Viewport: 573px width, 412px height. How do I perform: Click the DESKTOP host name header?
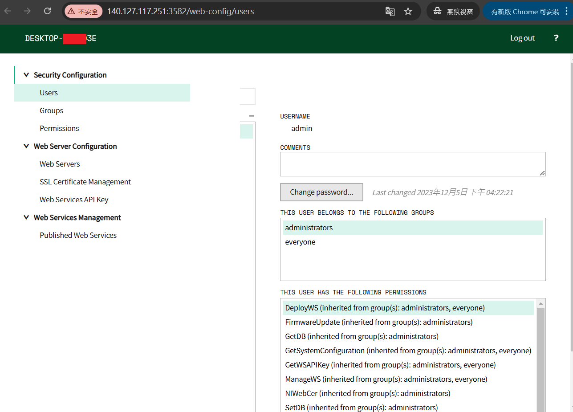61,38
